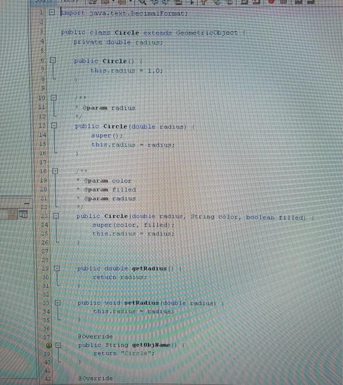Click line number 9 in the gutter
343x385 pixels.
click(43, 88)
